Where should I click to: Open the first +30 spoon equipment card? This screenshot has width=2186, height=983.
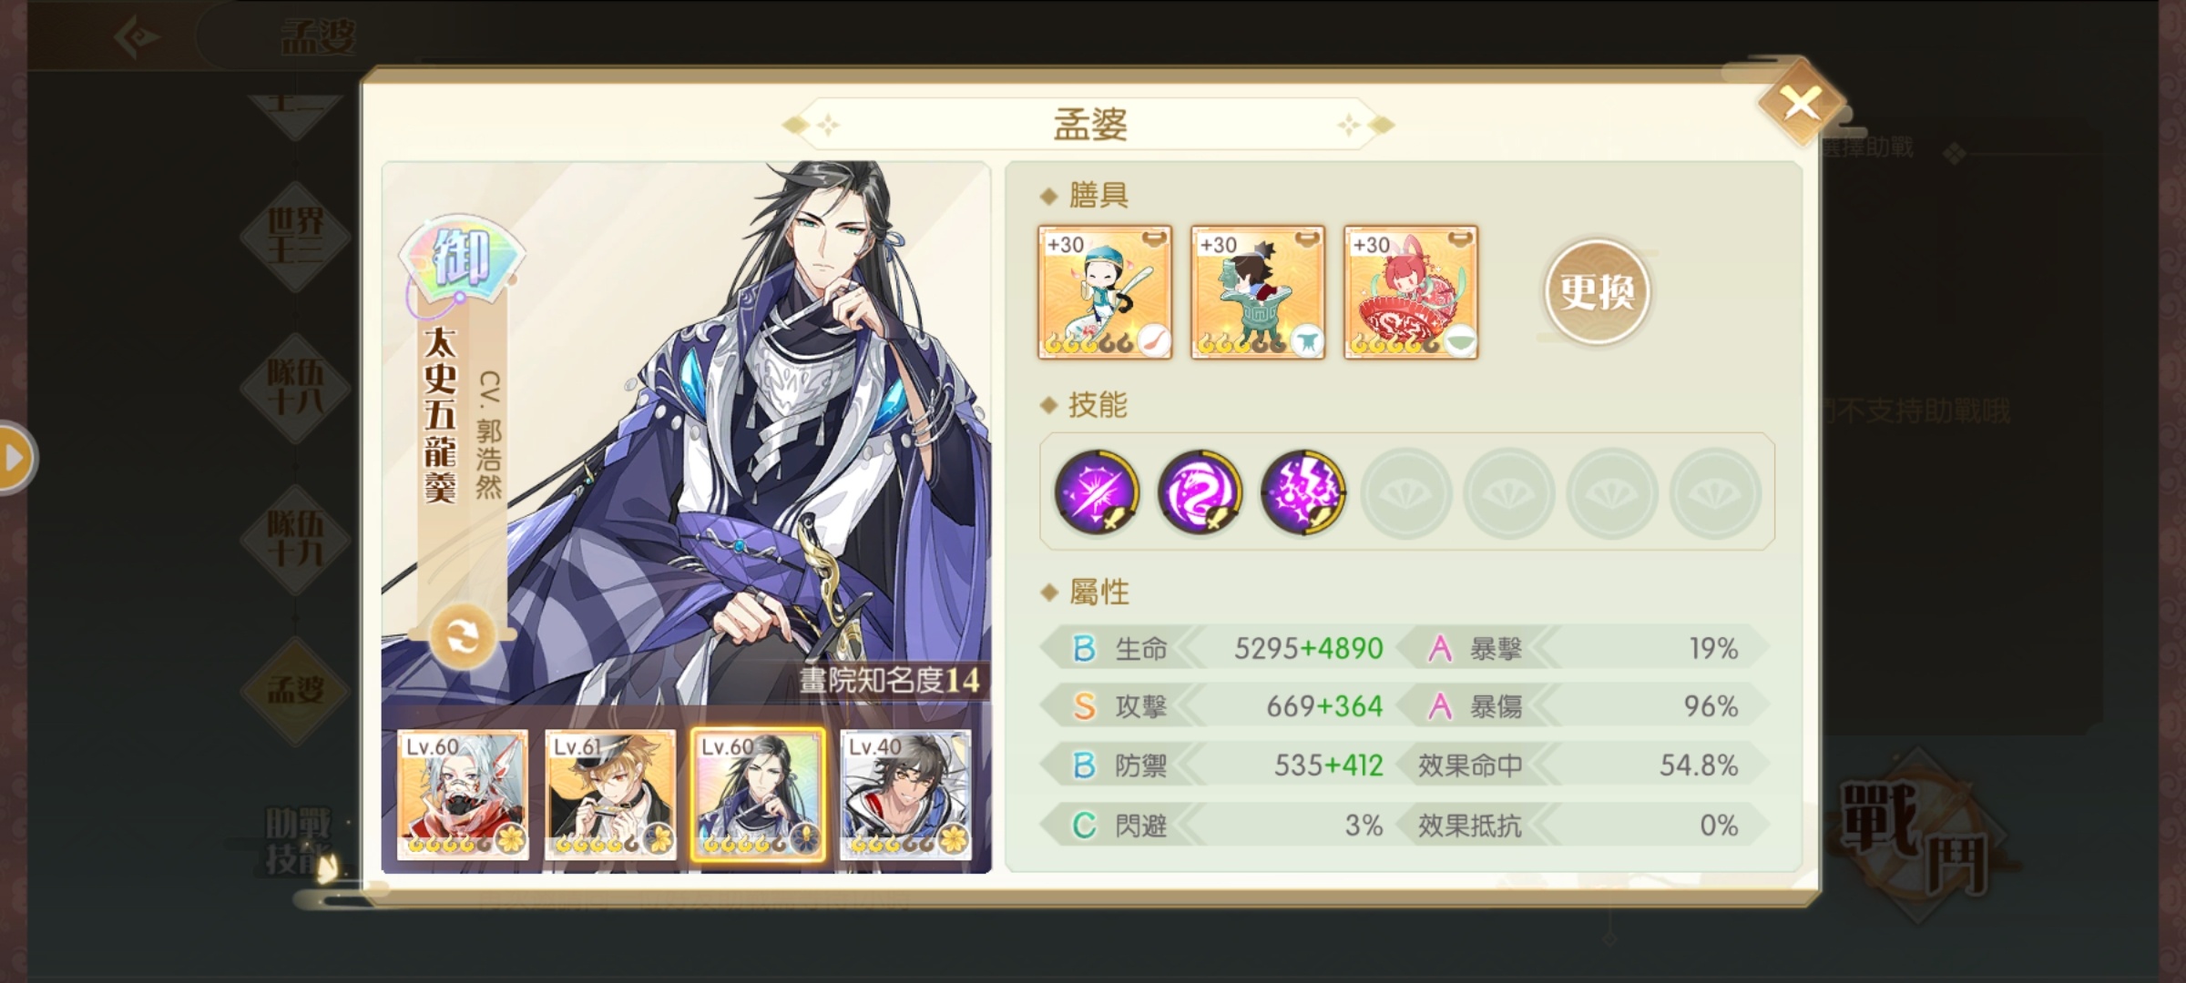coord(1105,292)
